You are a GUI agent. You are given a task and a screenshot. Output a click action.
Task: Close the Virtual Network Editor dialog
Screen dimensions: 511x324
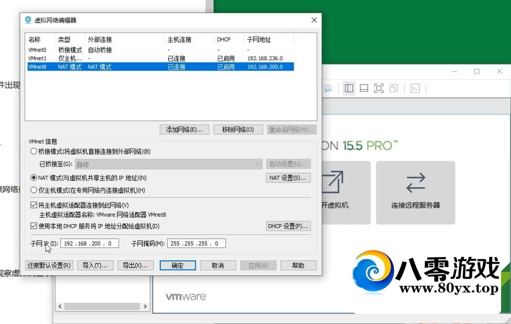pyautogui.click(x=314, y=20)
